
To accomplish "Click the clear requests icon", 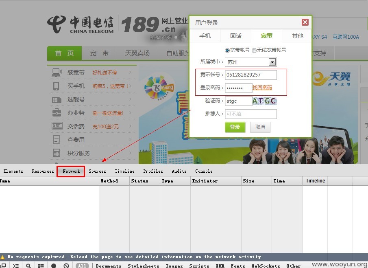I will (x=66, y=266).
